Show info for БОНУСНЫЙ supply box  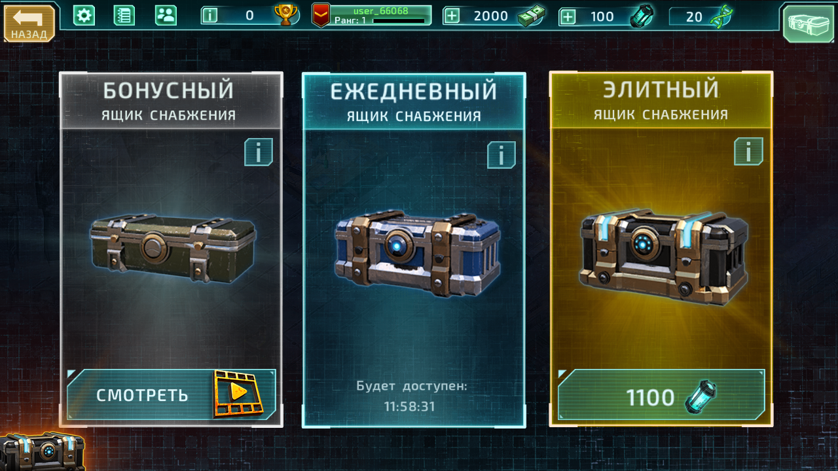(259, 152)
